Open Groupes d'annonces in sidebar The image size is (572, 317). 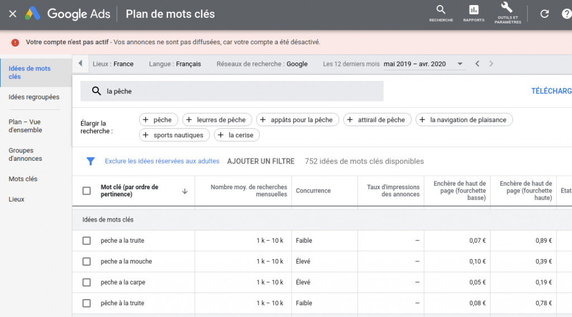25,155
